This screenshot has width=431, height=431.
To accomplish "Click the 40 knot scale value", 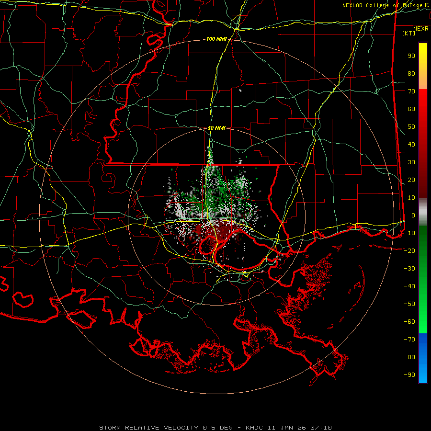I will tap(411, 145).
